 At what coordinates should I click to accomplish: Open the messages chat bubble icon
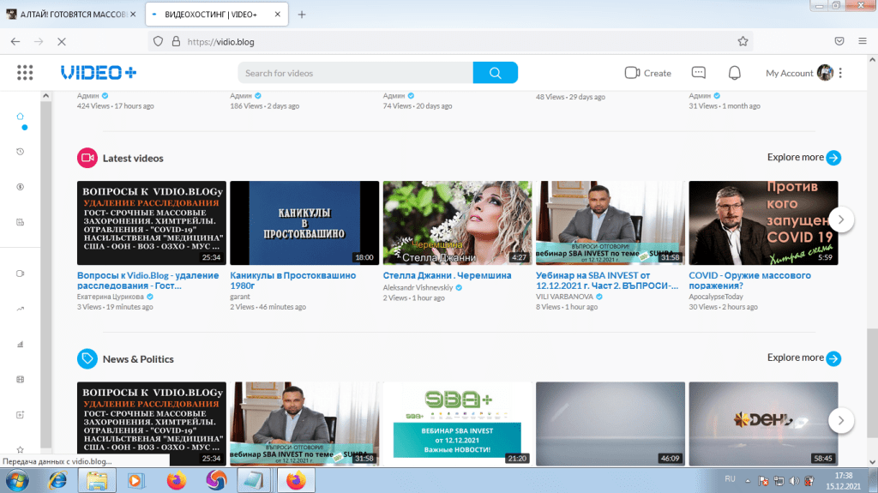698,73
